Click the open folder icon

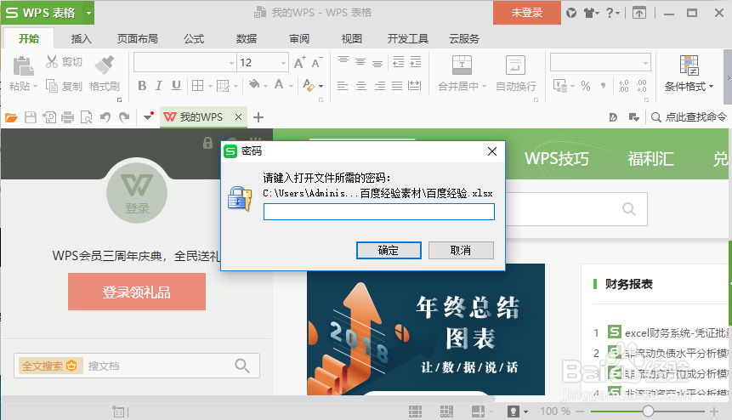click(x=11, y=117)
